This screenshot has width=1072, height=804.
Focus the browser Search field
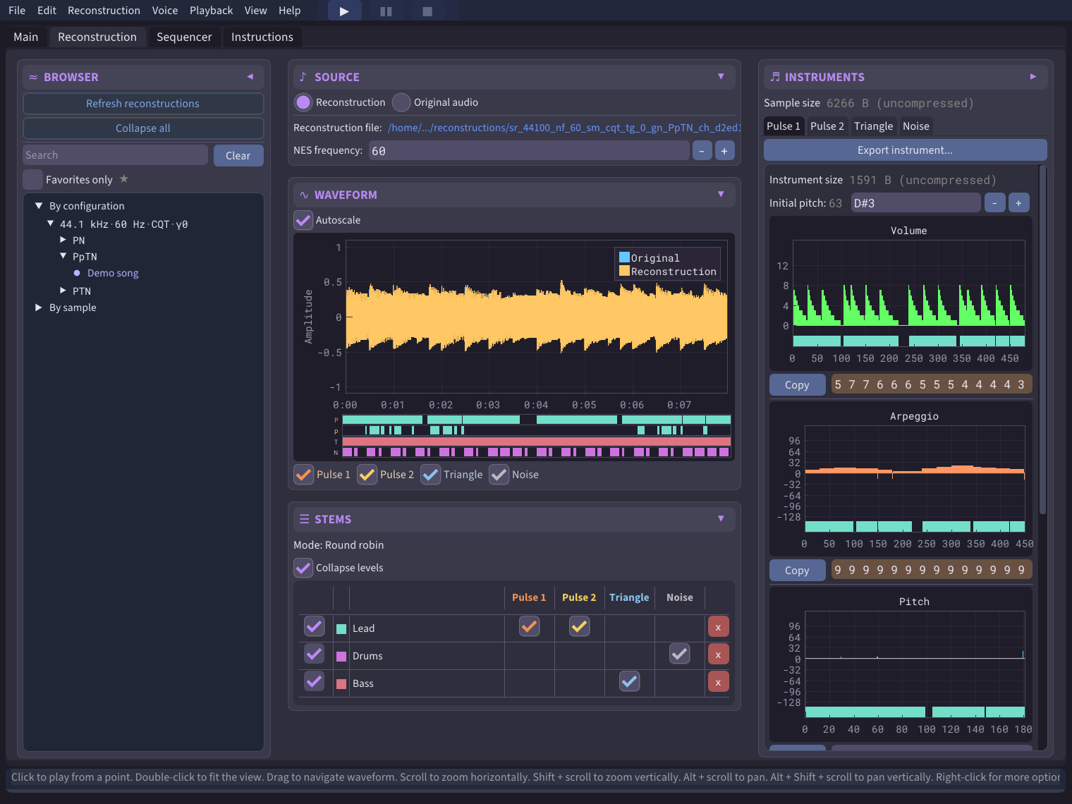coord(116,155)
